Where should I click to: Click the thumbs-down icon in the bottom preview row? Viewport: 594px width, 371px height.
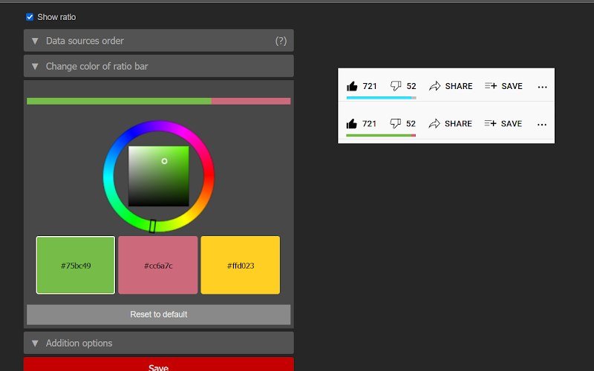pos(396,123)
